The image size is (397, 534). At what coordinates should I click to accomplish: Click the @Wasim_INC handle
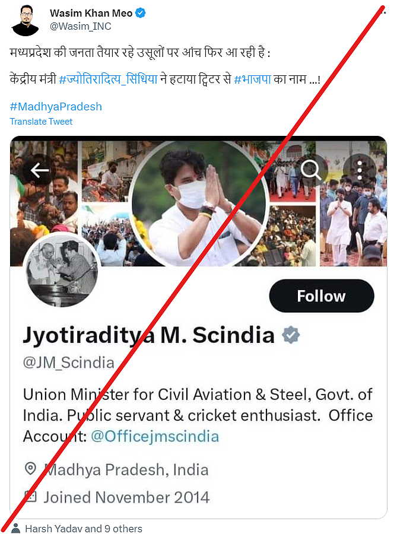point(80,27)
